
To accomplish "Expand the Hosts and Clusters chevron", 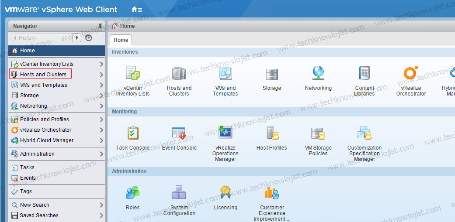I will point(101,75).
